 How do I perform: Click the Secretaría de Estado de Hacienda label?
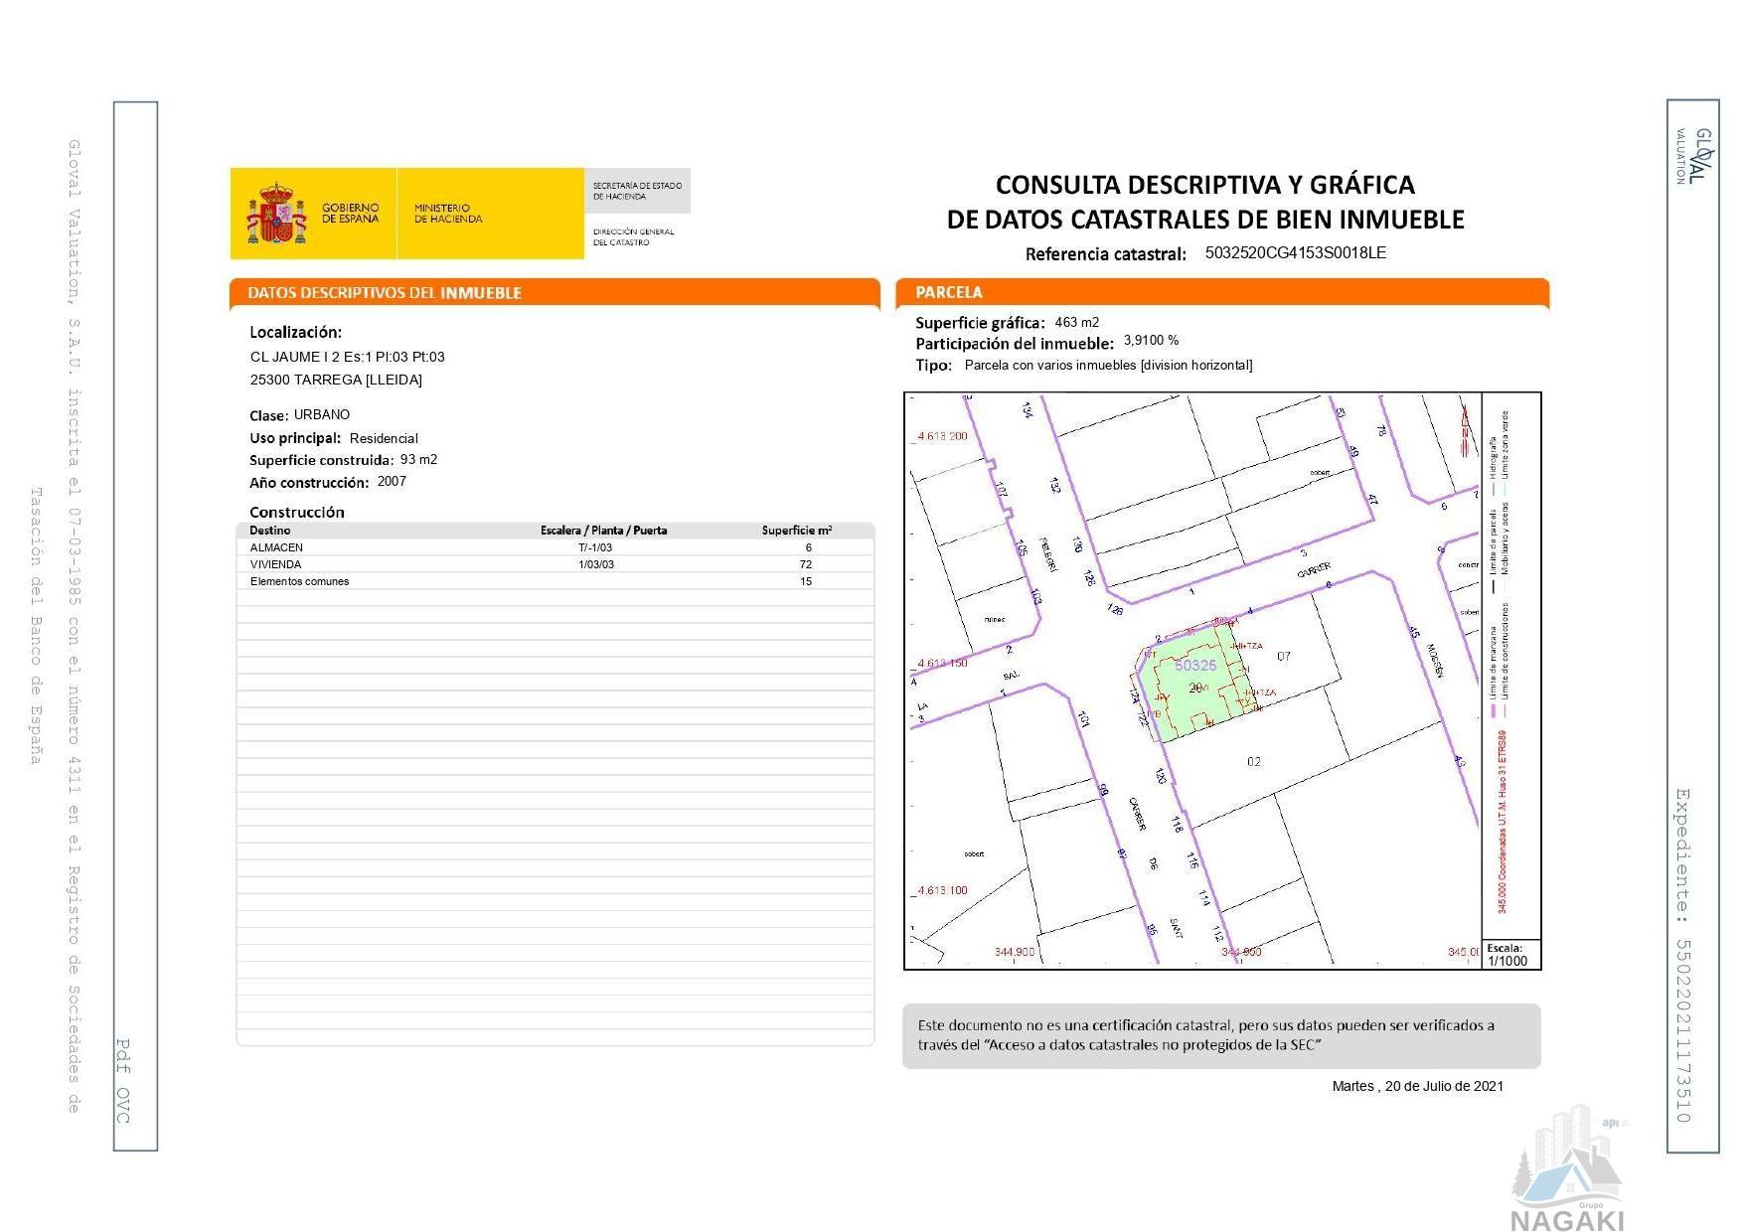(636, 189)
